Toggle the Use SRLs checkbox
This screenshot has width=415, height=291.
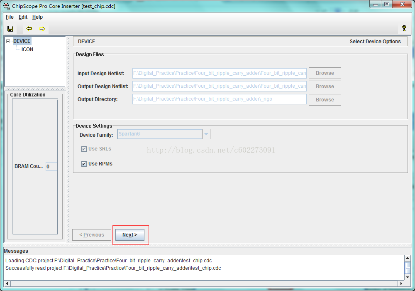coord(84,149)
